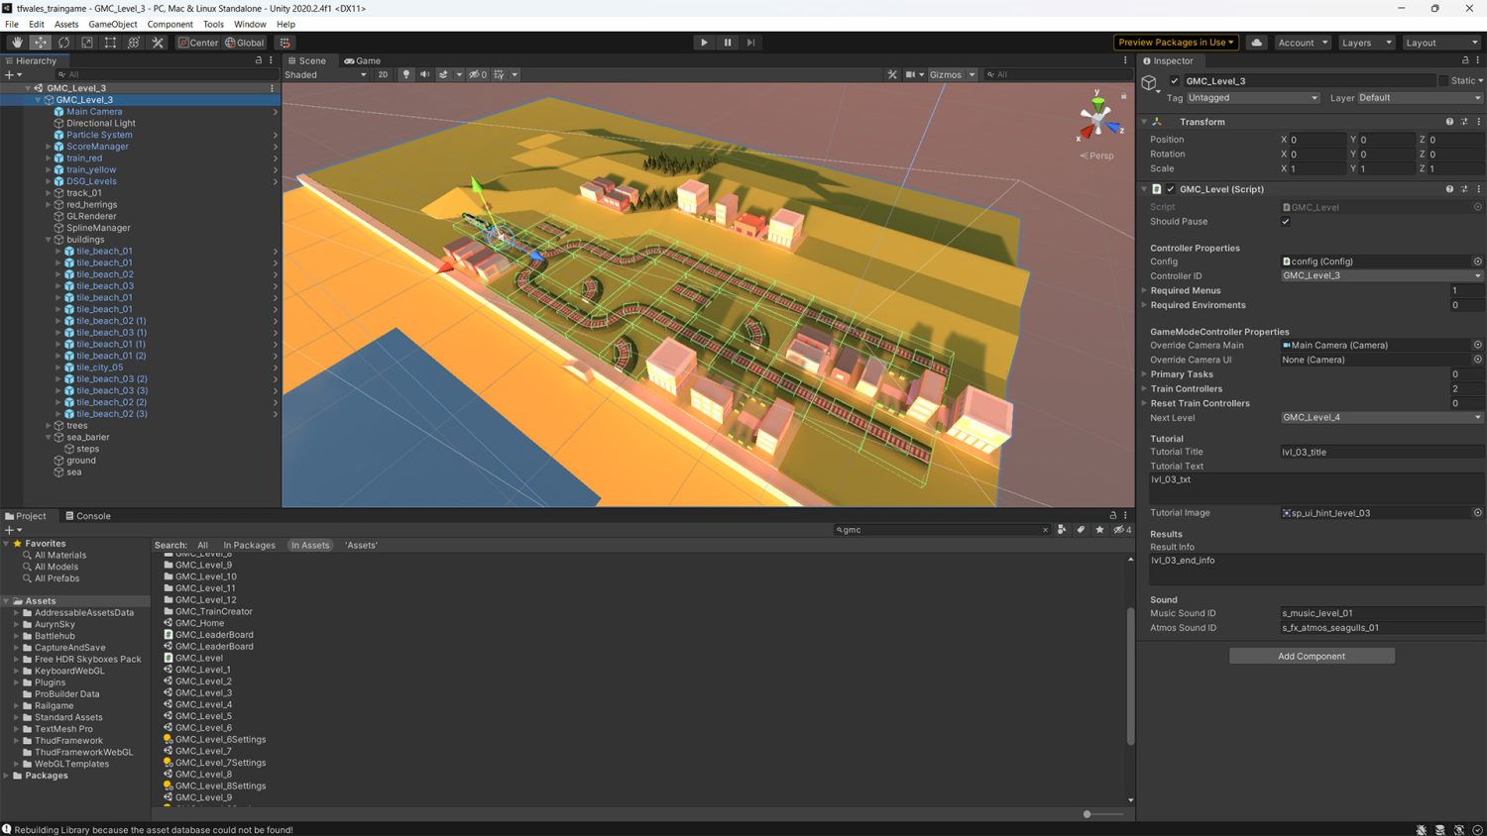Toggle scene lighting in the Scene view bar
The width and height of the screenshot is (1487, 836).
405,74
